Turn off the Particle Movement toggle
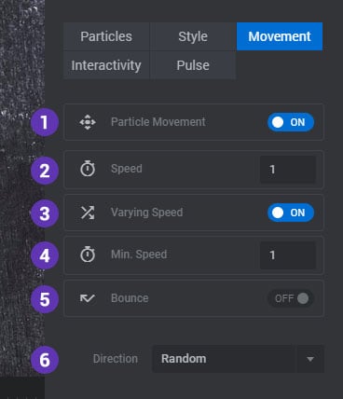 pos(291,122)
